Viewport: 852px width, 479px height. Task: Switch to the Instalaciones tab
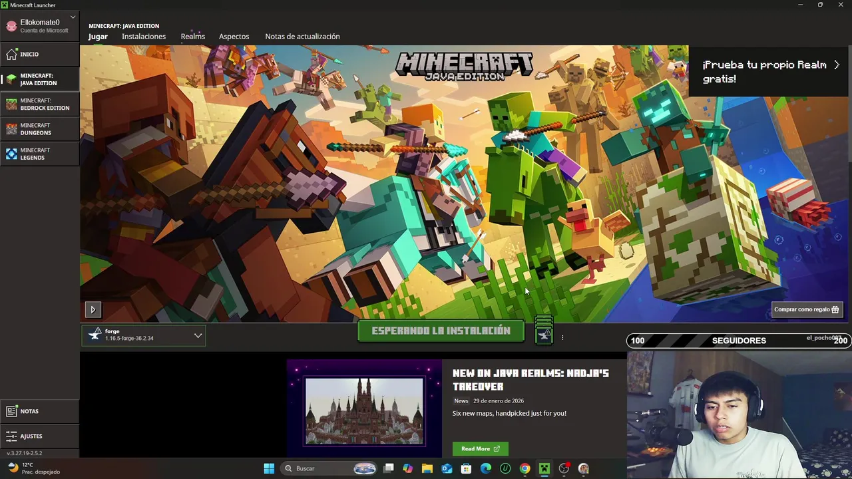coord(144,37)
